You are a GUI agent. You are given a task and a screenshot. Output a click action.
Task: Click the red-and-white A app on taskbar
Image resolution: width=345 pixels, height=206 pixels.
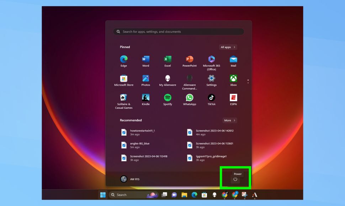[255, 195]
